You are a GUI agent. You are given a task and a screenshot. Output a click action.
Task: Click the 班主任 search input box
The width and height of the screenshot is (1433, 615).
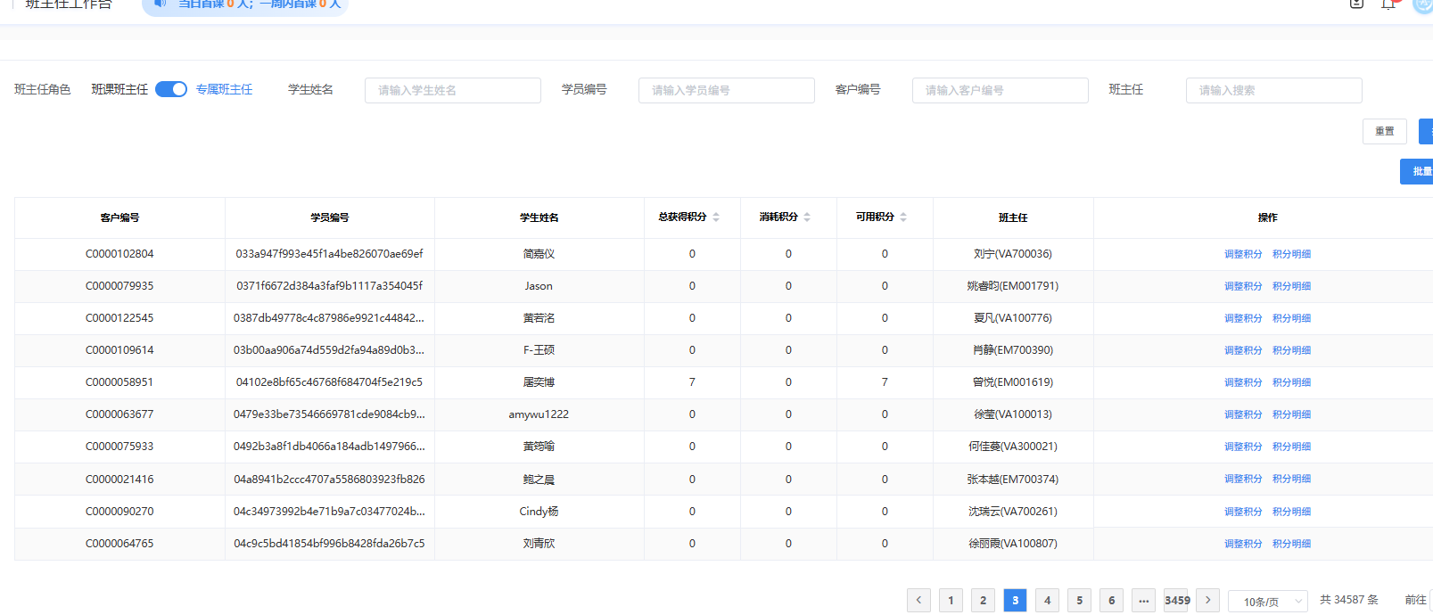click(x=1273, y=90)
